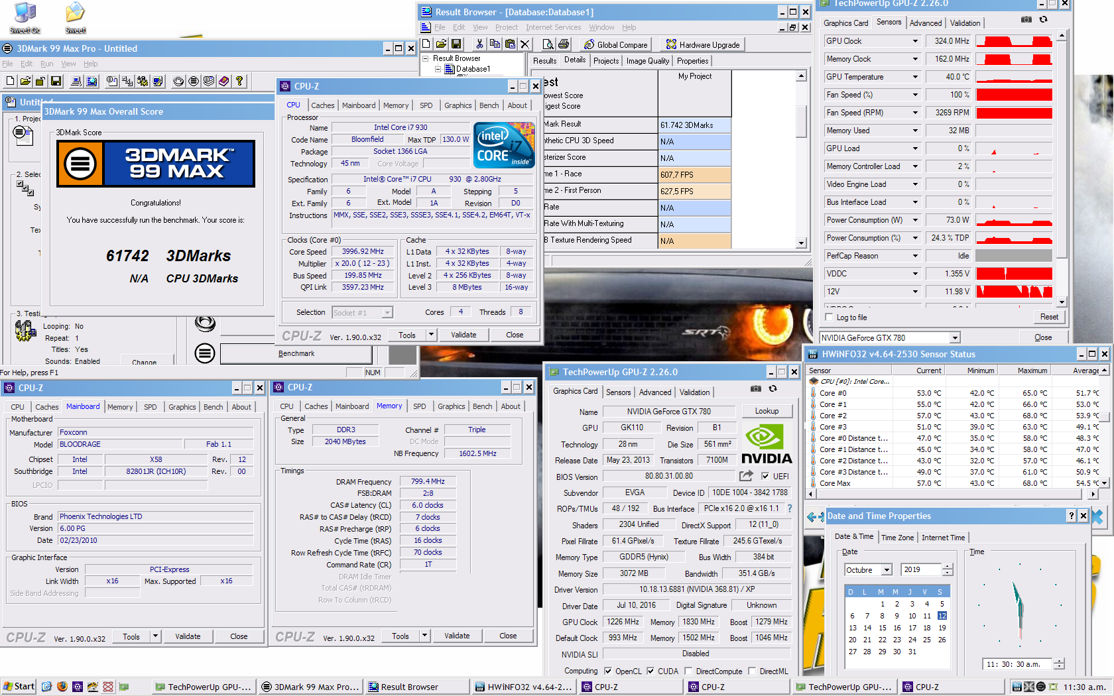The width and height of the screenshot is (1114, 696).
Task: Click the Lookup button in GPU-Z
Action: tap(767, 411)
